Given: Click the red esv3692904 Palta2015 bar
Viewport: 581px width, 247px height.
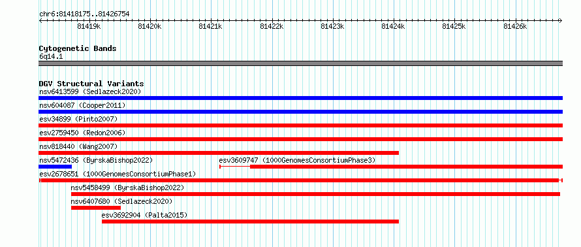Looking at the screenshot, I should [x=251, y=222].
